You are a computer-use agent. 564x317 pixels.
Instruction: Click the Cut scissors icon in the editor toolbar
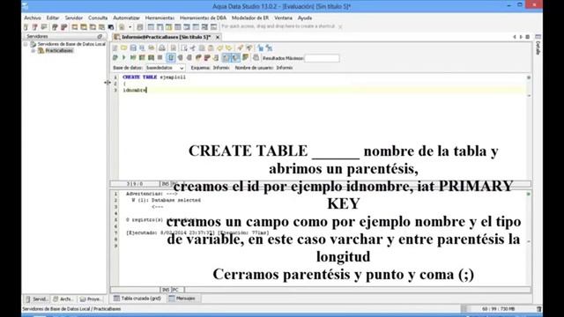point(193,48)
